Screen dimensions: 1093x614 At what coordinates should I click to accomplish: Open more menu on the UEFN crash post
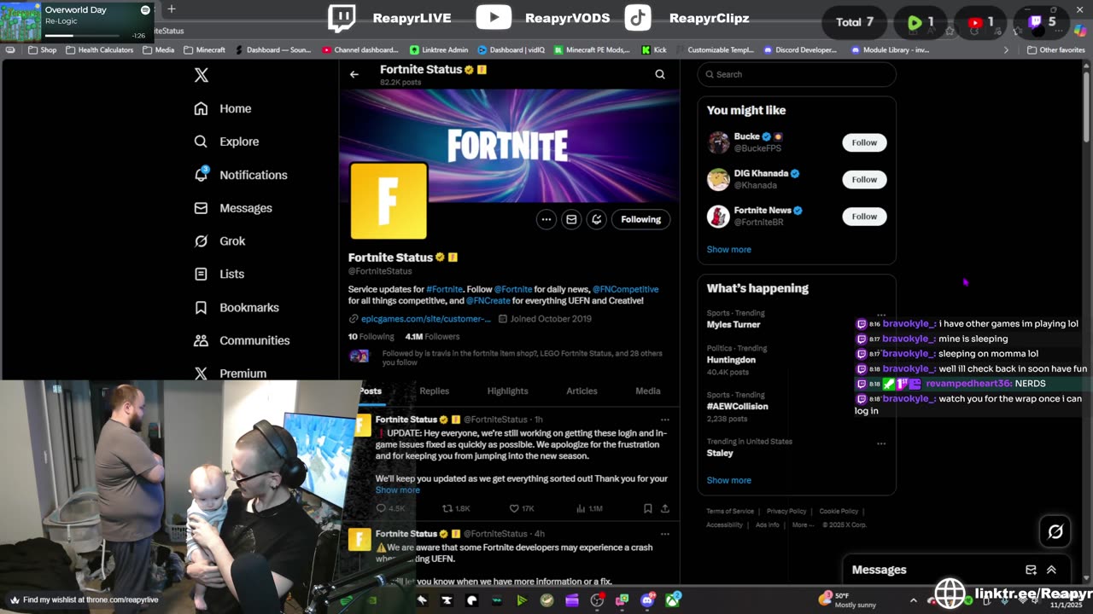[664, 534]
